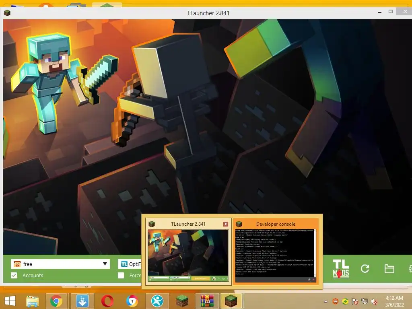
Task: Select the TLauncher 2.841 window preview thumbnail
Action: click(188, 255)
